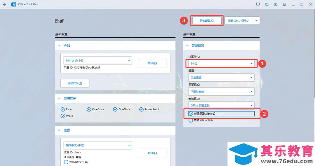Enable 仅部署校对工具 option
Viewport: 315px width, 166px height.
pyautogui.click(x=76, y=162)
